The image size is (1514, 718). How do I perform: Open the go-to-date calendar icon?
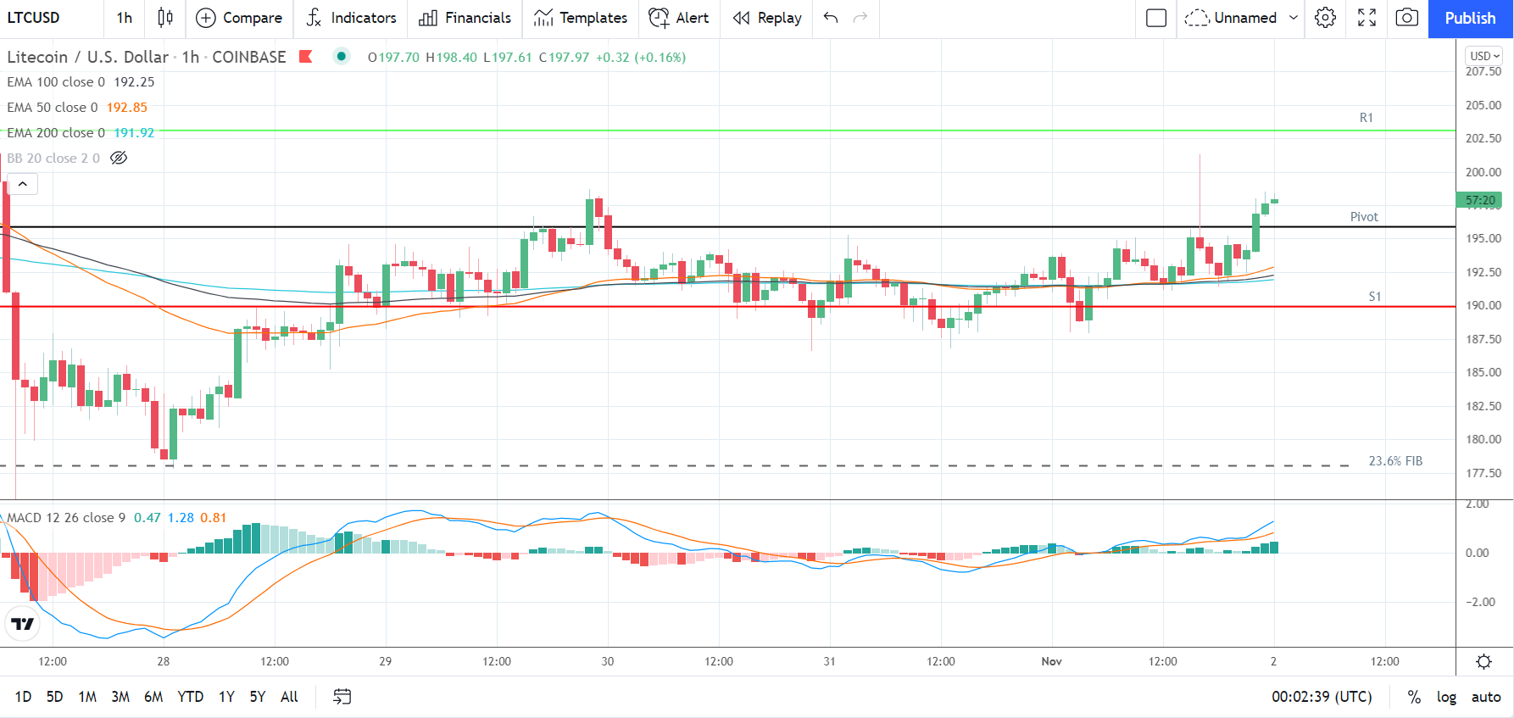[342, 697]
